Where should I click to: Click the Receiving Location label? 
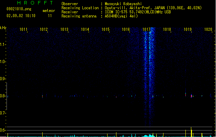tap(80, 8)
